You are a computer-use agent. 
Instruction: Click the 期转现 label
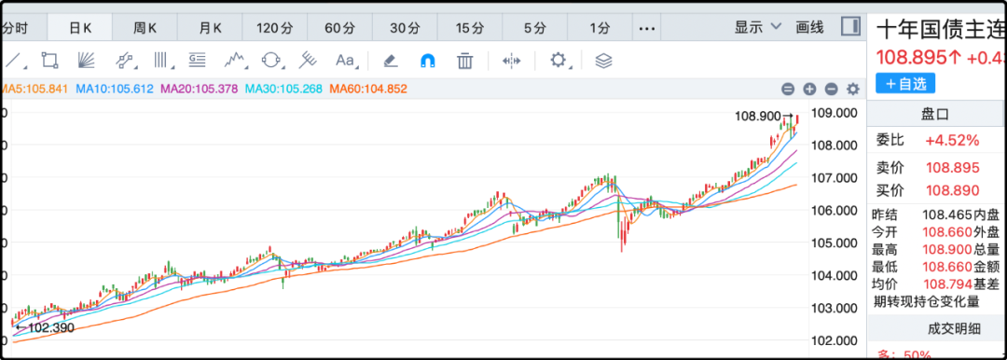890,301
